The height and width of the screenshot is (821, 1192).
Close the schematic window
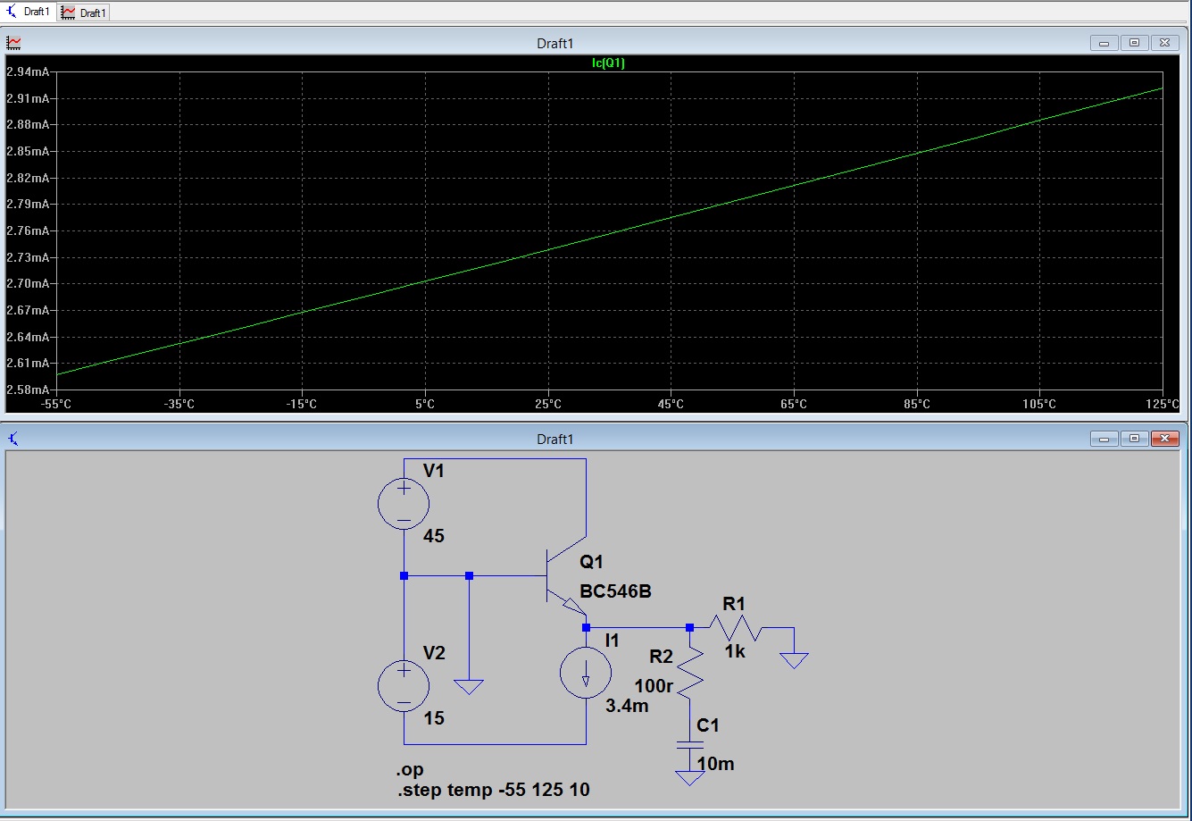(x=1165, y=439)
